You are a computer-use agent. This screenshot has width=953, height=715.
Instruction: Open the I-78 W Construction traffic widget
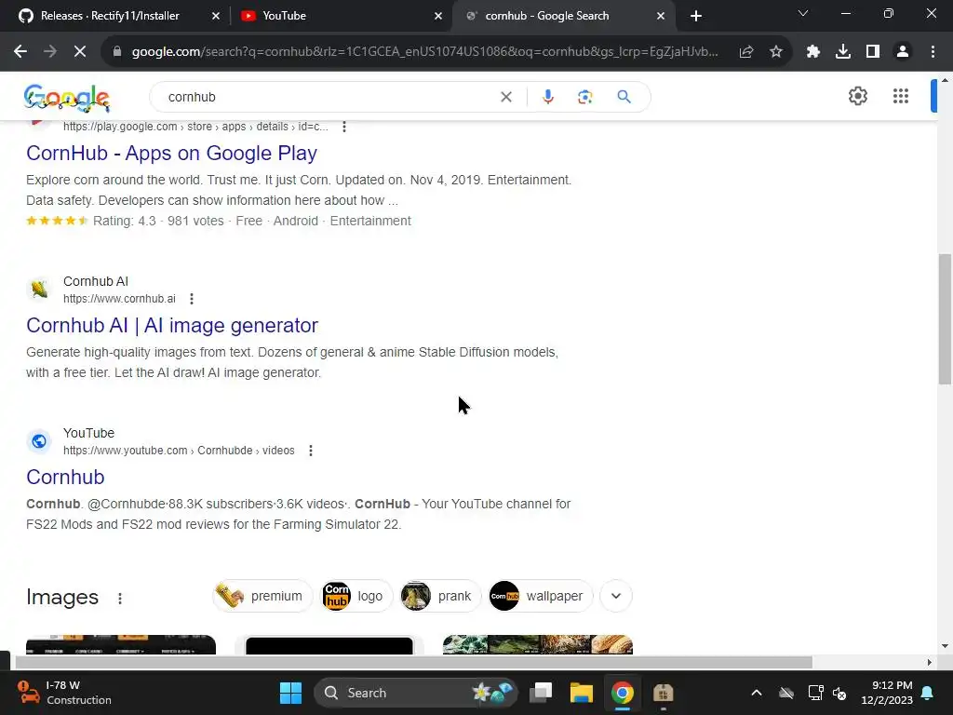(64, 693)
